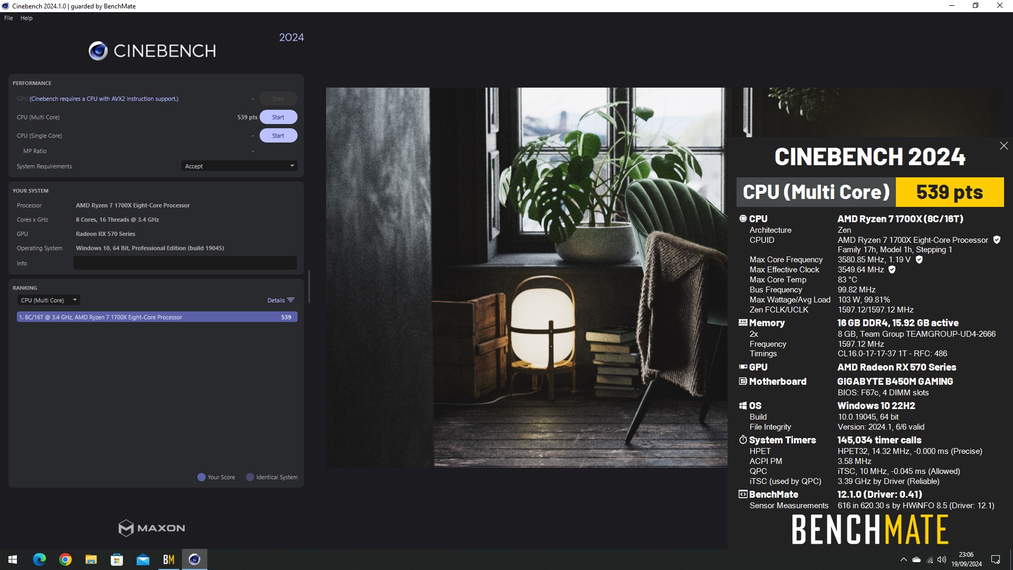Viewport: 1013px width, 570px height.
Task: Click the OS Windows icon in BenchMate panel
Action: point(743,405)
